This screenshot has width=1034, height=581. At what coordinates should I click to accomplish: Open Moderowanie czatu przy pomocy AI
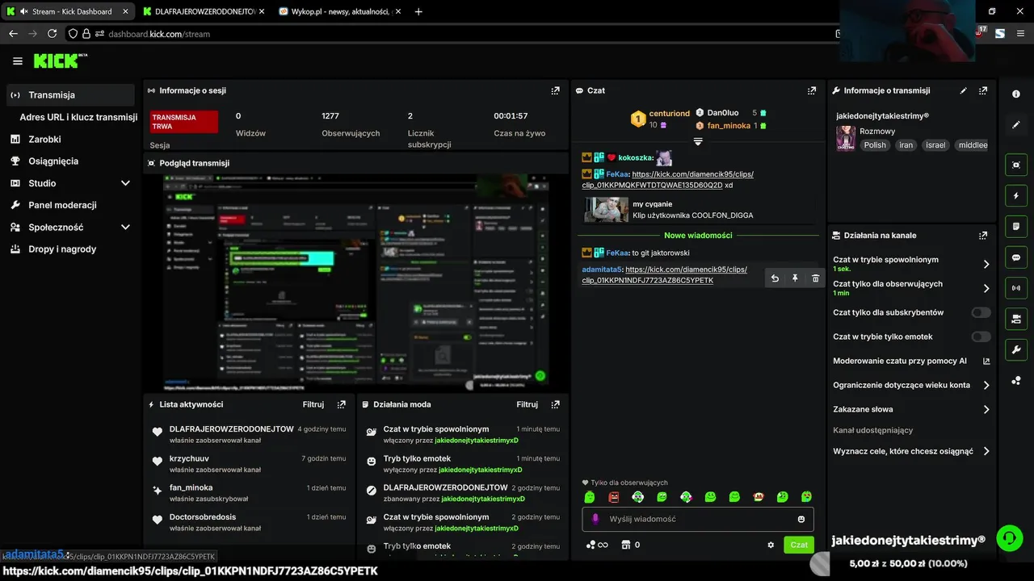(x=911, y=361)
